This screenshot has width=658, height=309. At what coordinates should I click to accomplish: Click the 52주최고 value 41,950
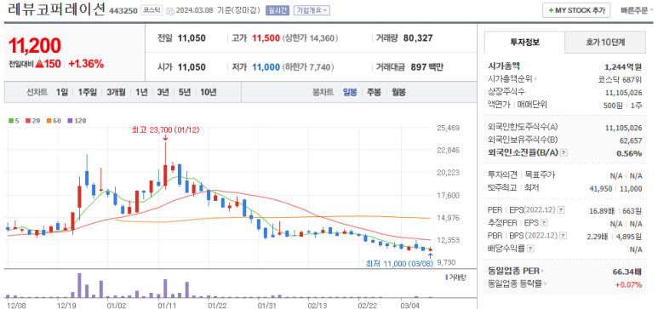point(600,188)
